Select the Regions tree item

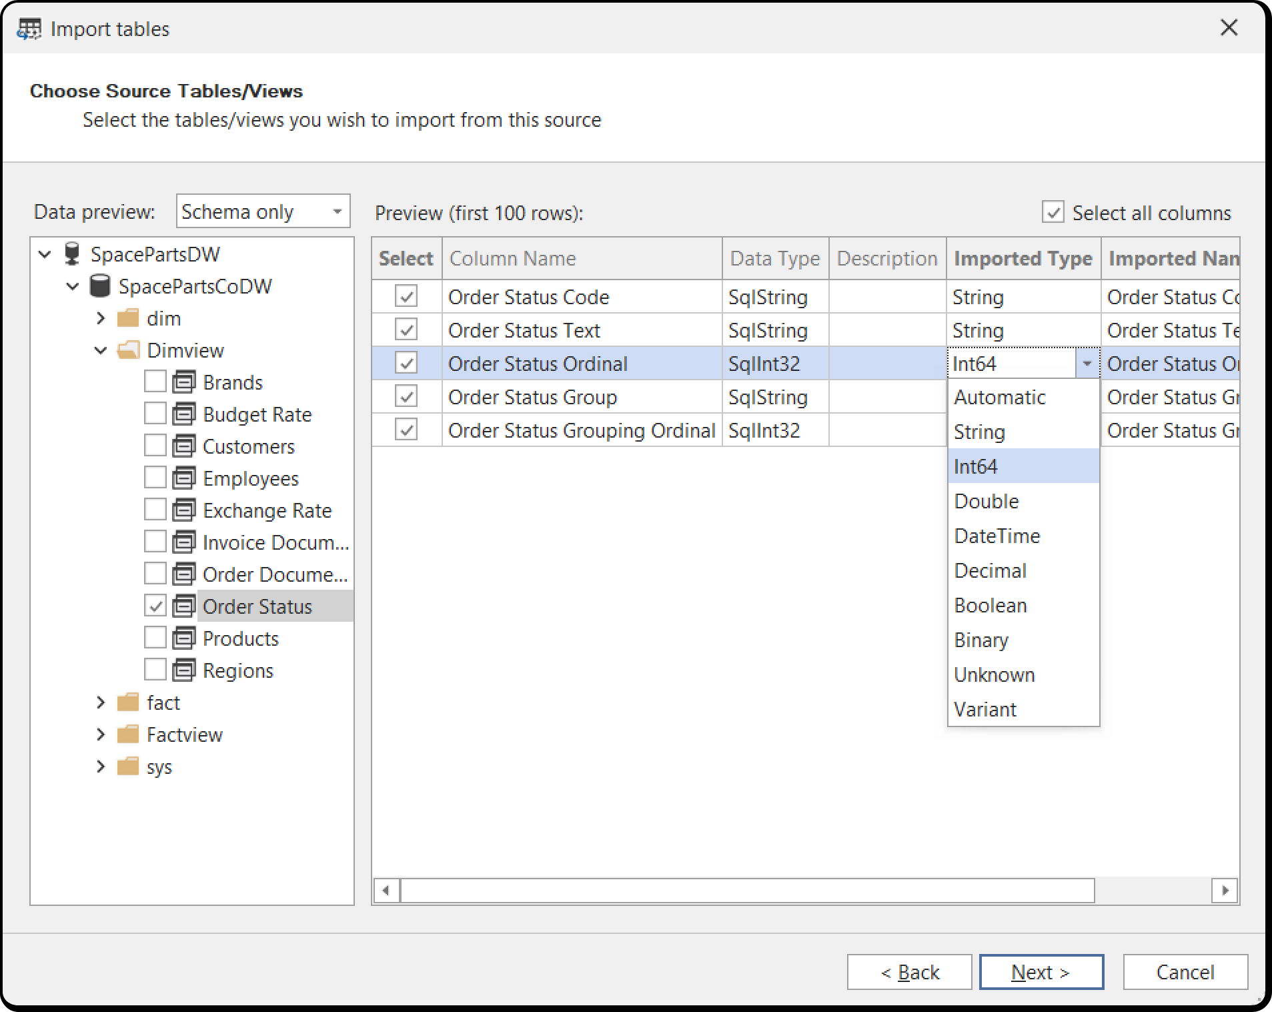(237, 670)
